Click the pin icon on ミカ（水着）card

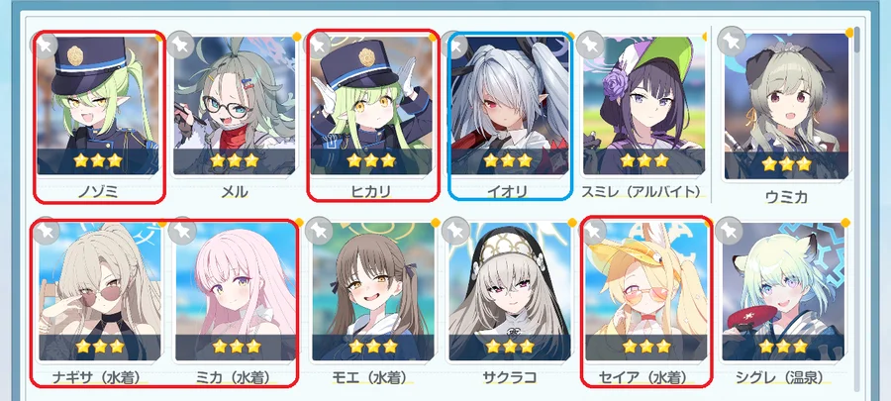(x=183, y=231)
